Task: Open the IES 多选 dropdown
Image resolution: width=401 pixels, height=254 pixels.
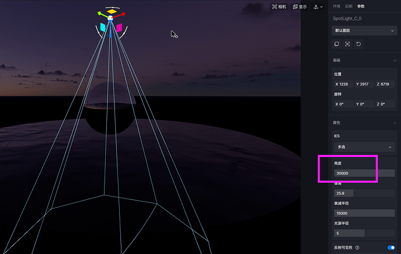Action: tap(364, 147)
